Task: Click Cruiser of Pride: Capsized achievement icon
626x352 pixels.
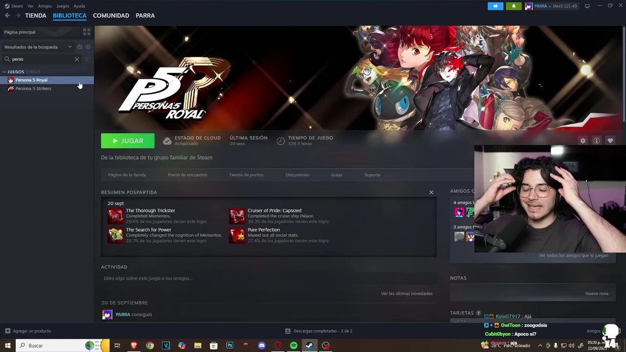Action: [237, 216]
